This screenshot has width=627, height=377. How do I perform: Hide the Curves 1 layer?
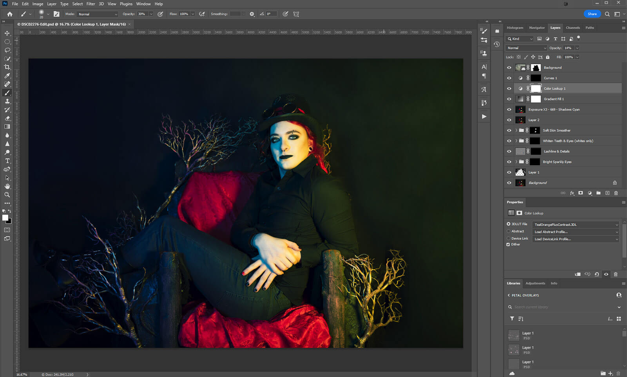pyautogui.click(x=509, y=78)
